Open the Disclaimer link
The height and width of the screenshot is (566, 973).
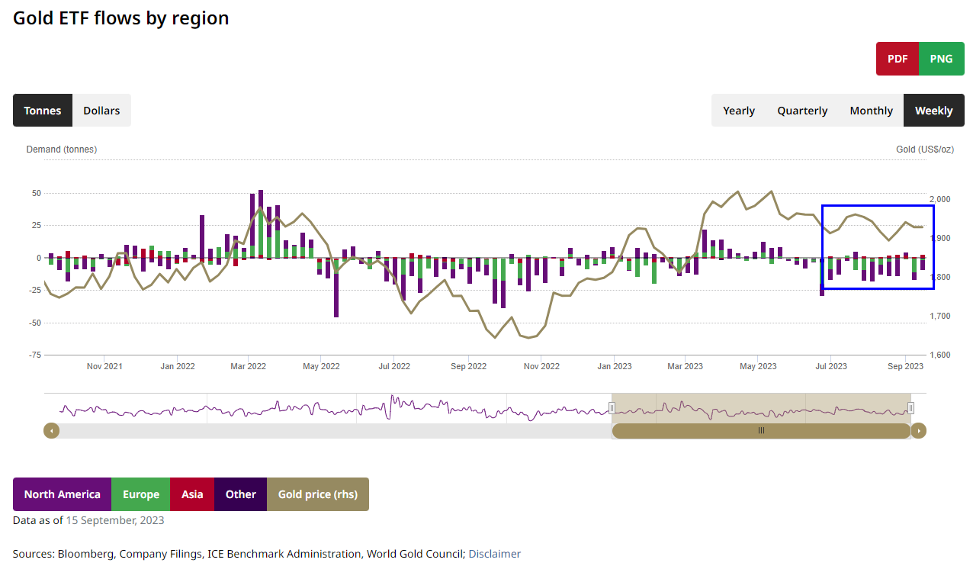(494, 554)
